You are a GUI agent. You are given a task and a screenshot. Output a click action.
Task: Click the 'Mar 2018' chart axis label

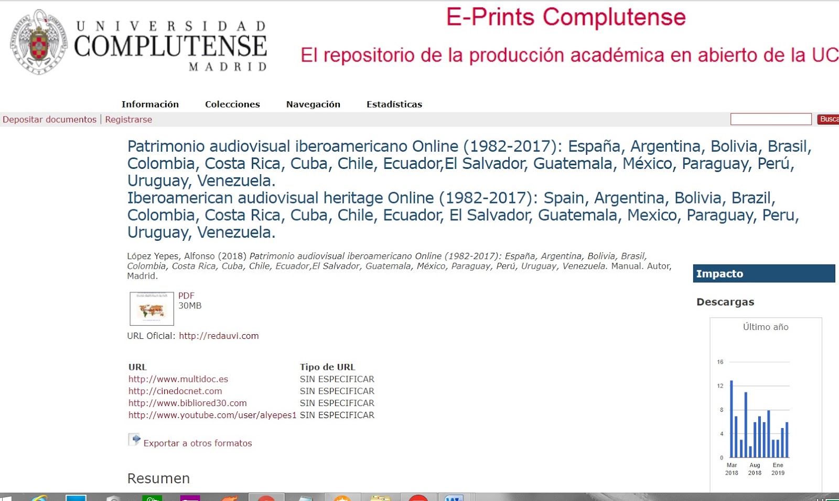click(x=732, y=469)
